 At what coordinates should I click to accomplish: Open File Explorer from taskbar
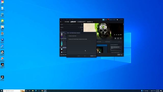[33, 91]
